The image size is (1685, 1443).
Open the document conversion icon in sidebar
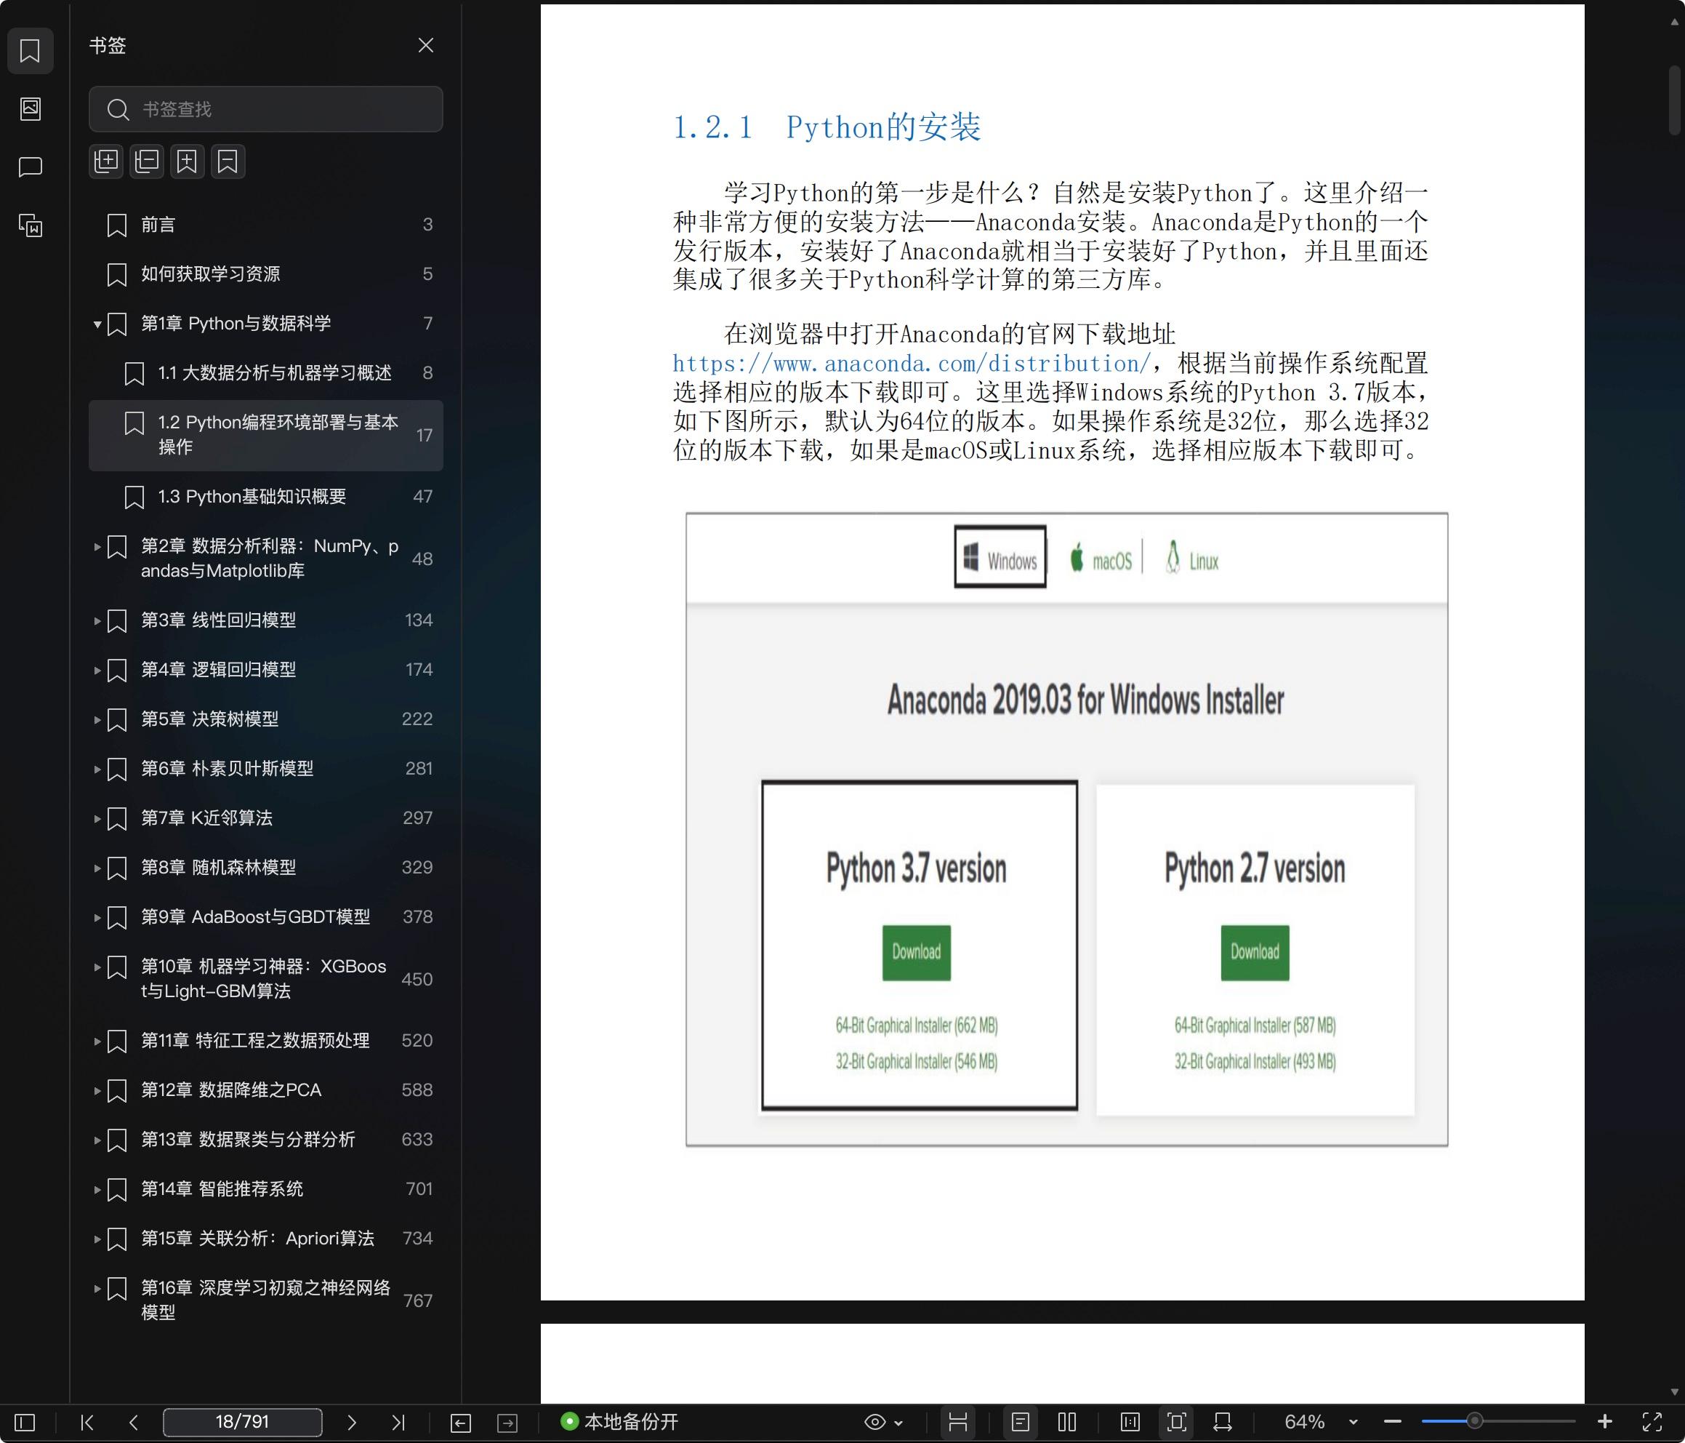pyautogui.click(x=30, y=225)
